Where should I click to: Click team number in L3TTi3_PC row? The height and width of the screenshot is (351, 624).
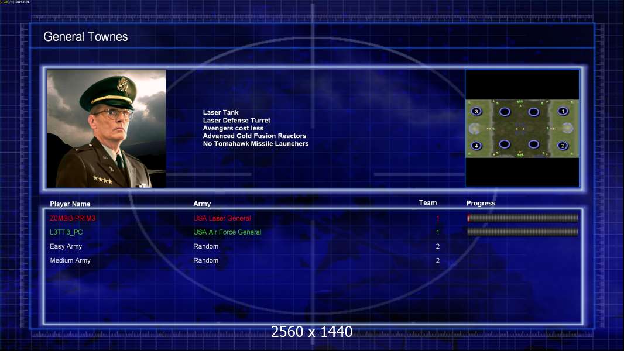(x=437, y=232)
